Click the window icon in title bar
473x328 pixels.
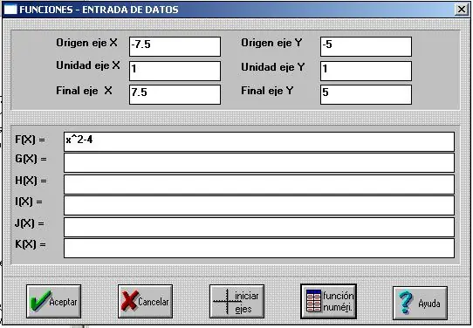10,10
